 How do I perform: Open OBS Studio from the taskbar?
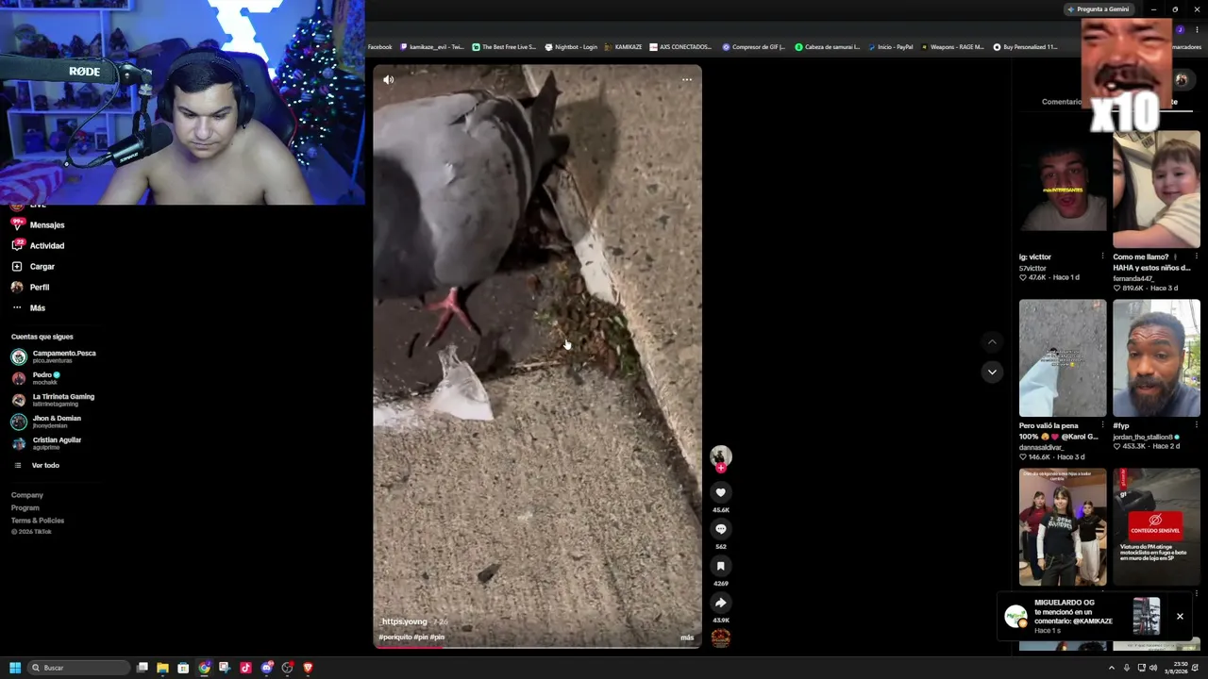click(288, 668)
